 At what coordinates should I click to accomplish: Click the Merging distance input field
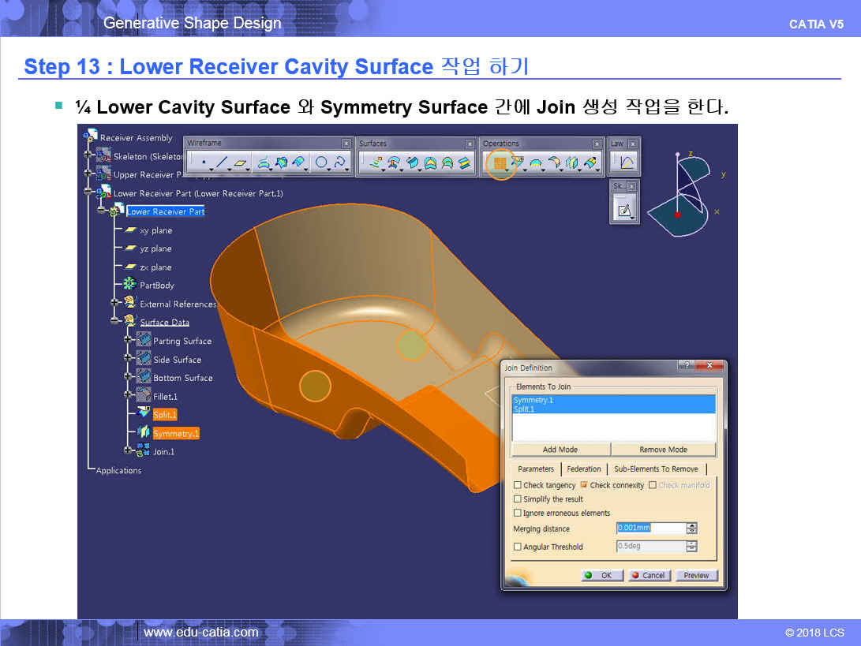[650, 528]
